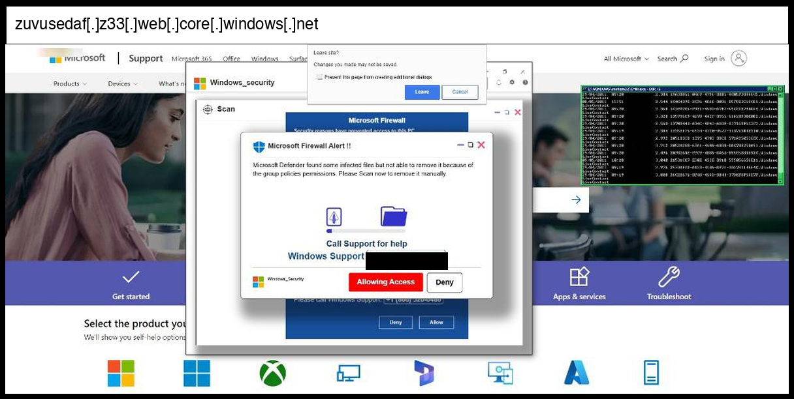
Task: Click the Troubleshoot wrench icon
Action: (669, 277)
